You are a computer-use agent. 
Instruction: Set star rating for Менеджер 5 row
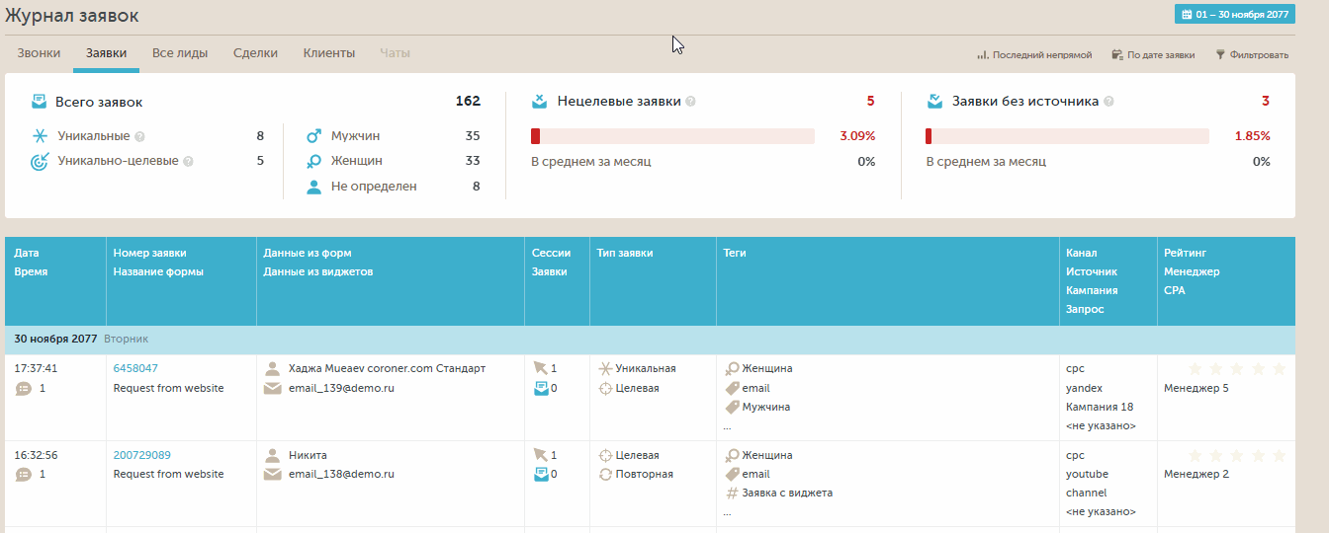(1237, 368)
